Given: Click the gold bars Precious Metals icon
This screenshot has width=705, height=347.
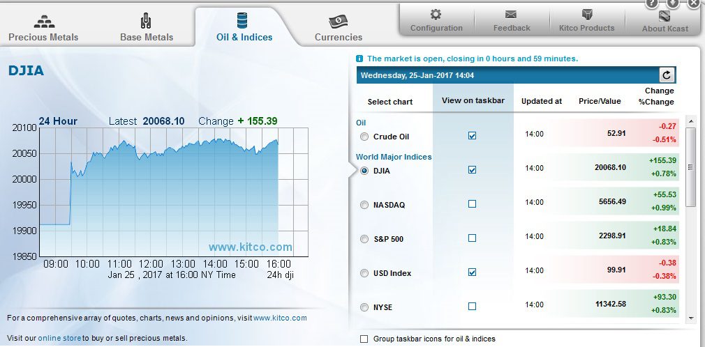Looking at the screenshot, I should tap(44, 22).
